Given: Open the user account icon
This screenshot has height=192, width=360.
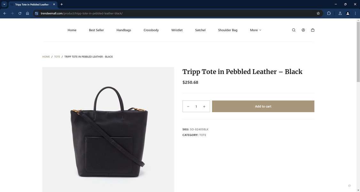Looking at the screenshot, I should click(x=303, y=30).
